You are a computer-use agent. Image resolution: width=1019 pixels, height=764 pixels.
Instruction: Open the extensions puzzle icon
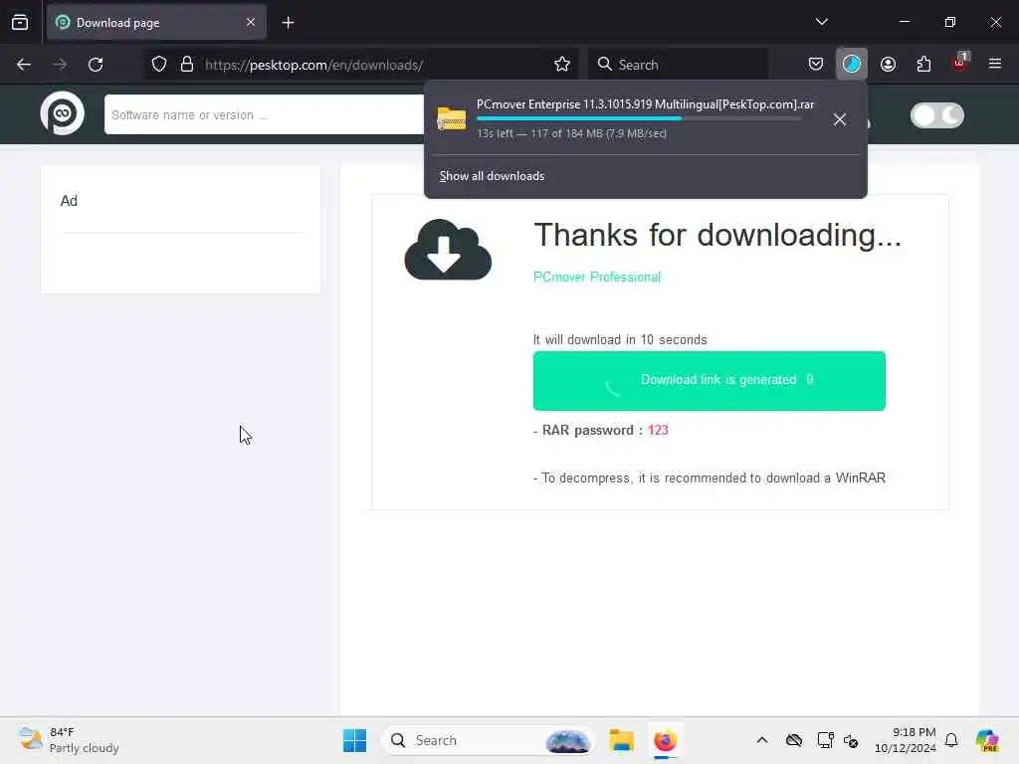point(923,64)
